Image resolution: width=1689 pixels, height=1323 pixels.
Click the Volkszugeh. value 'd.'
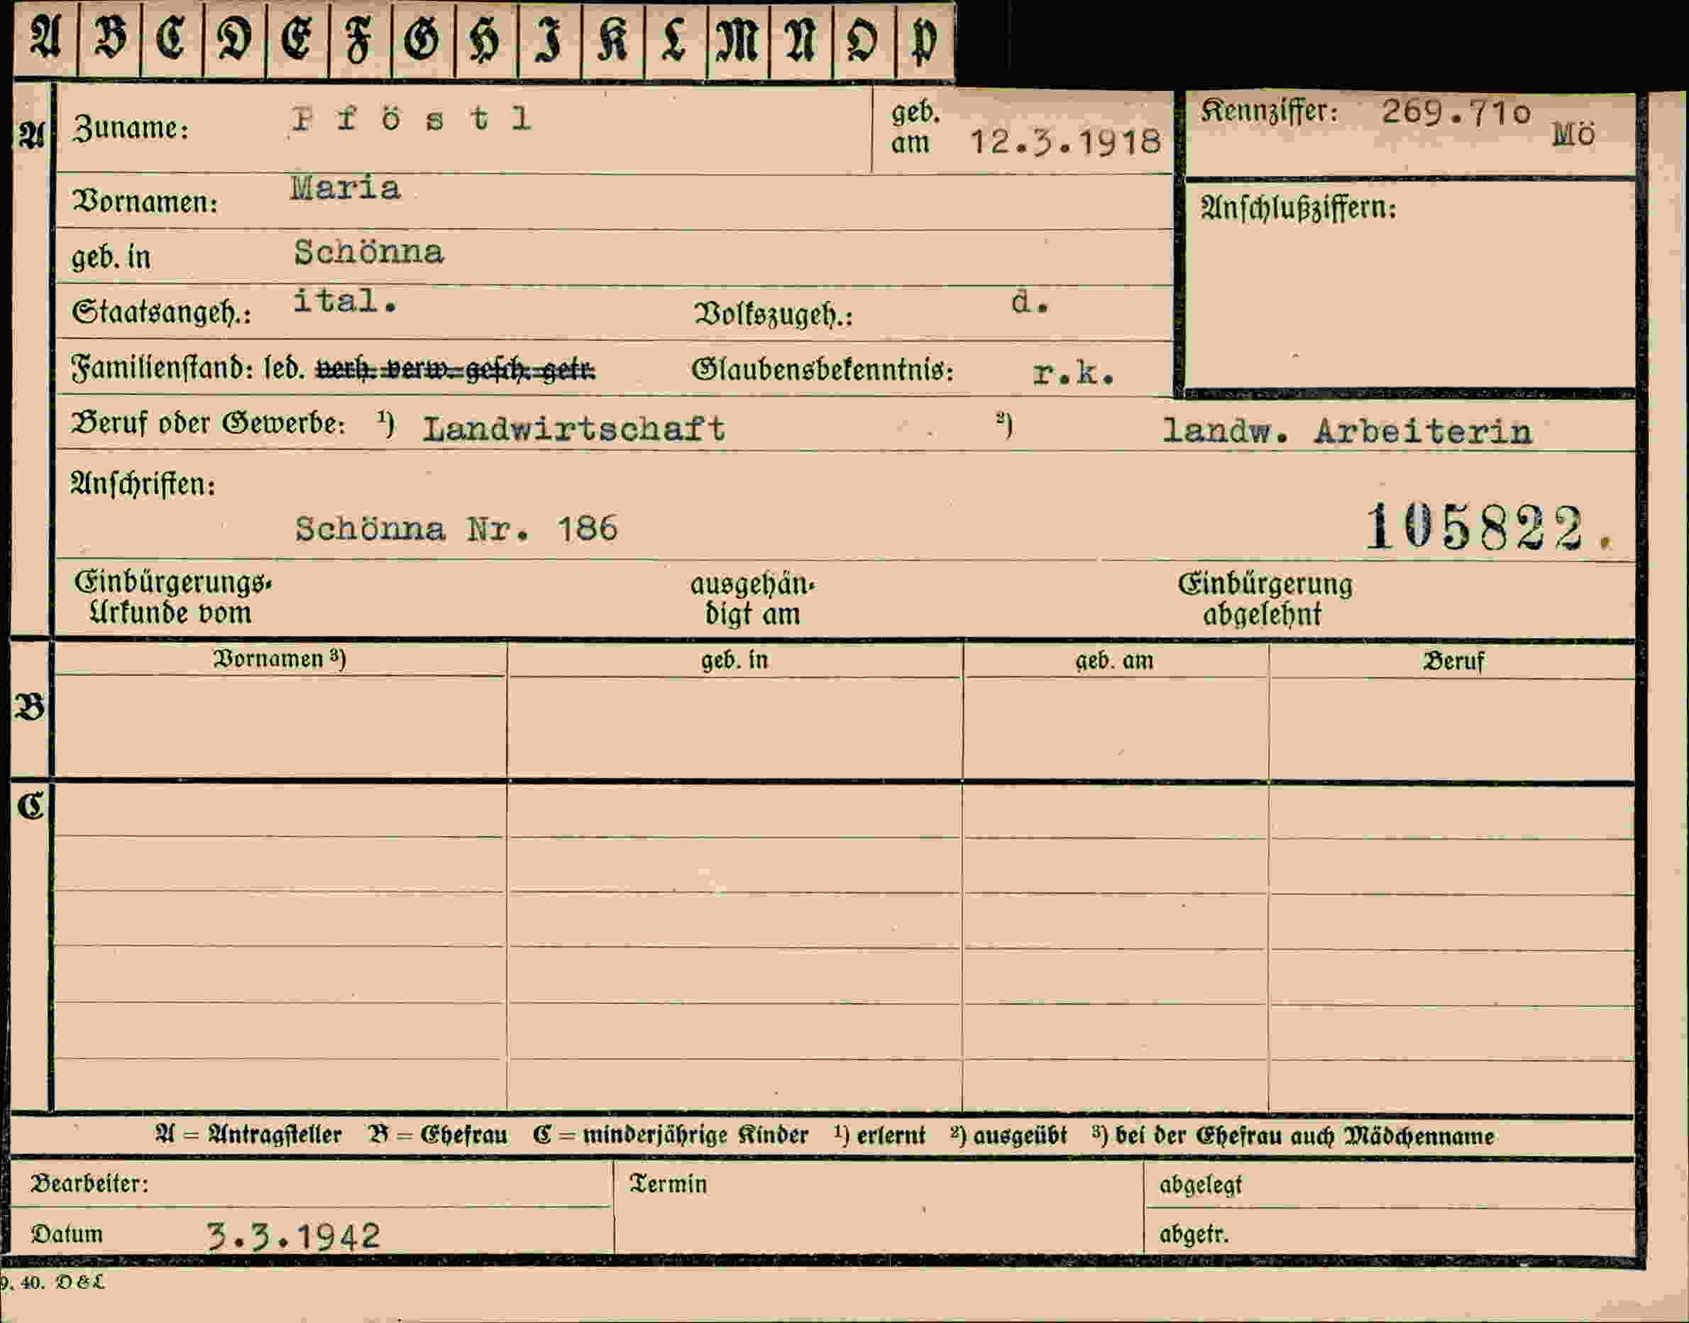click(1030, 303)
